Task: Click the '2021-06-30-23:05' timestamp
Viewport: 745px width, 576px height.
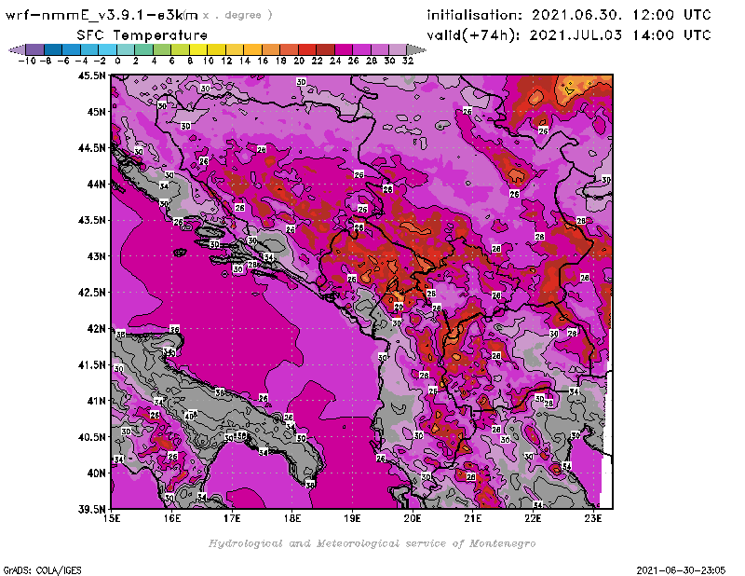Action: [x=681, y=569]
